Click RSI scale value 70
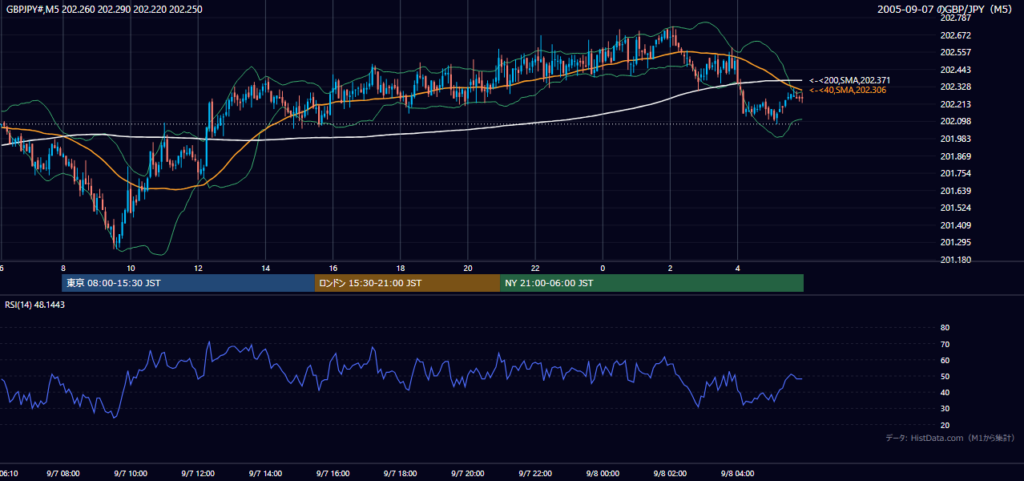Screen dimensions: 1024x481 [x=945, y=344]
